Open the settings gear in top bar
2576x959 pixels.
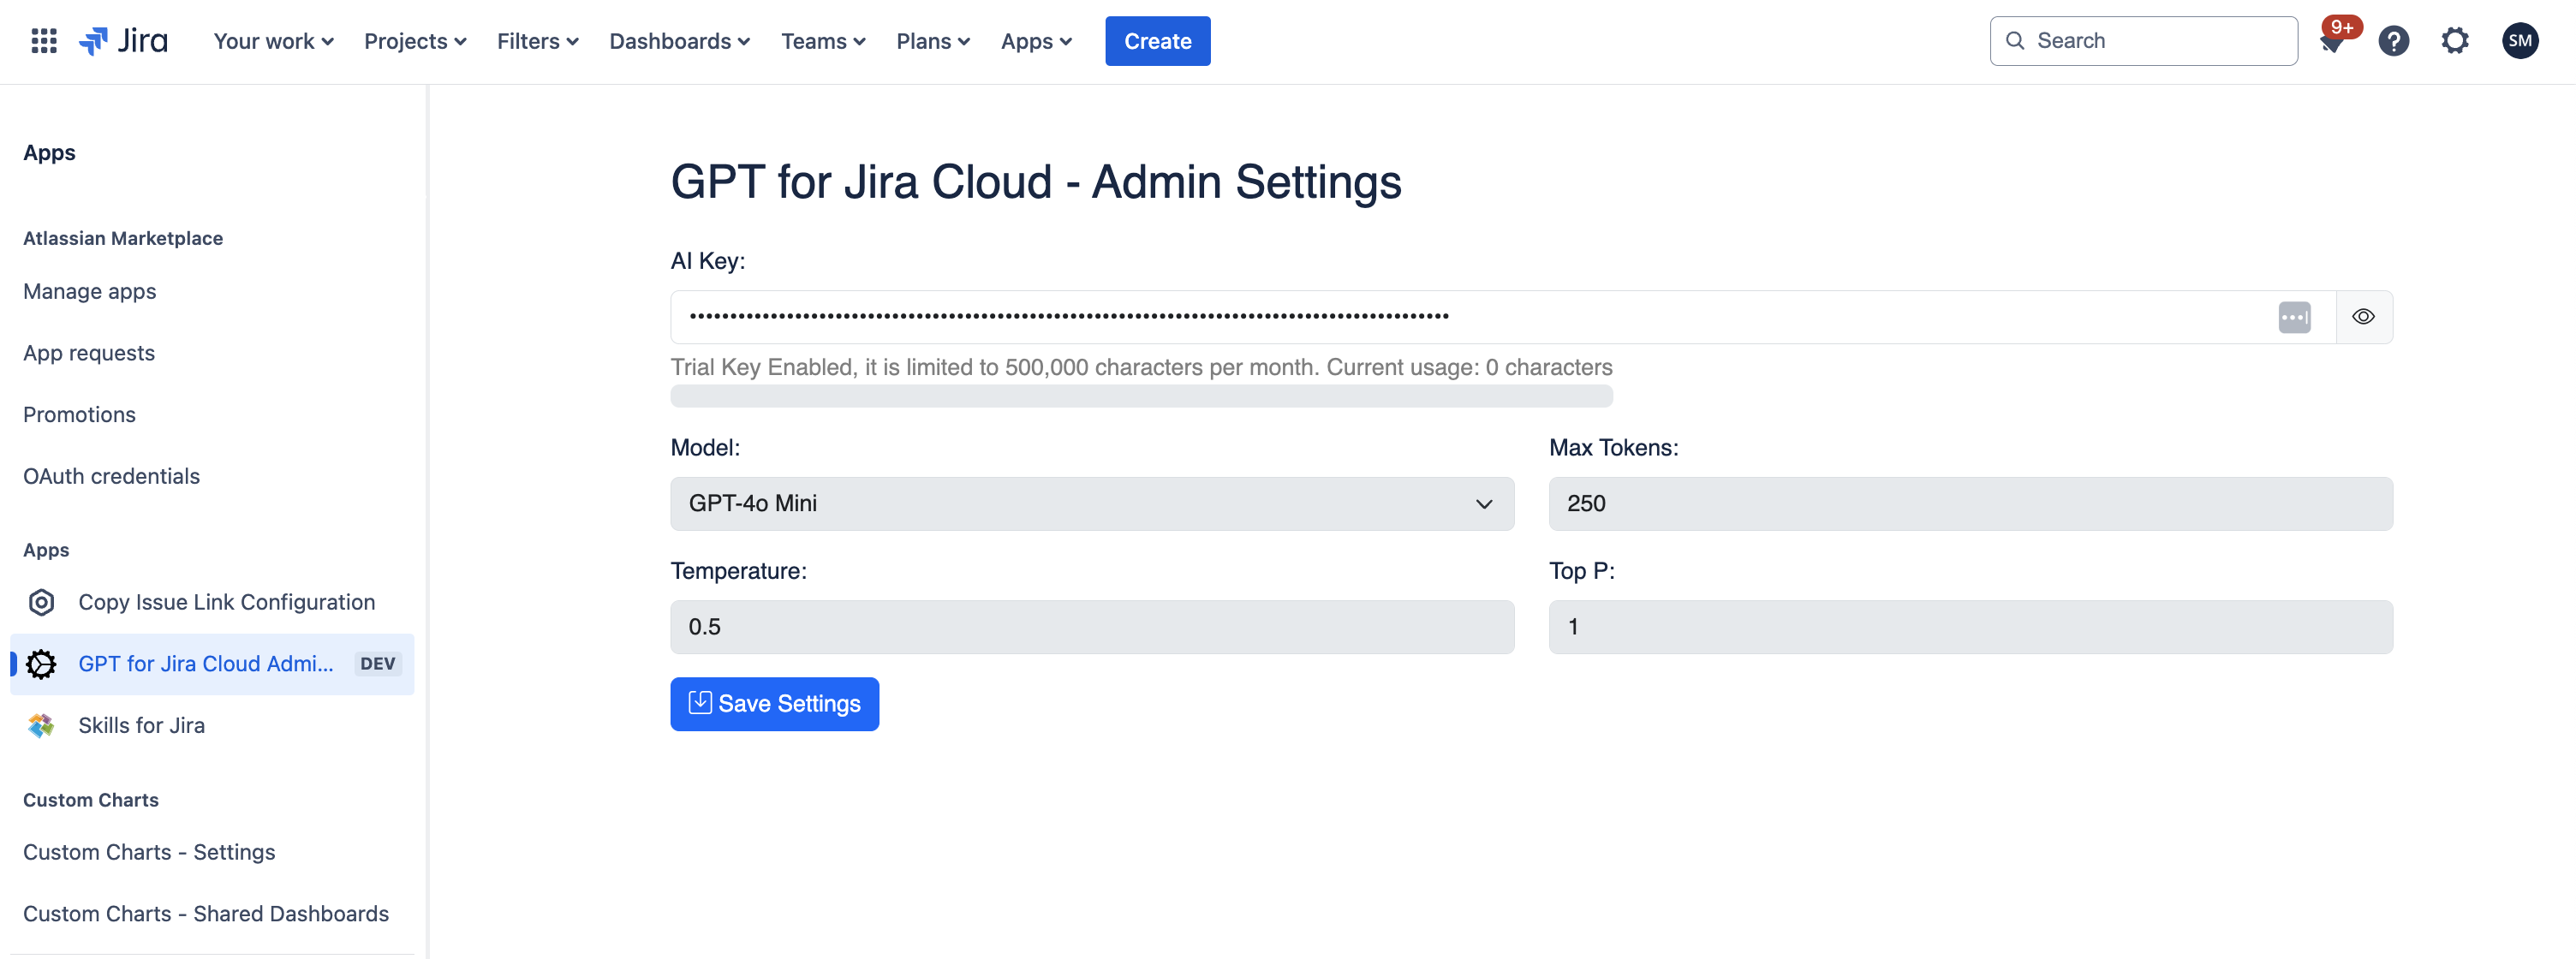(2455, 41)
